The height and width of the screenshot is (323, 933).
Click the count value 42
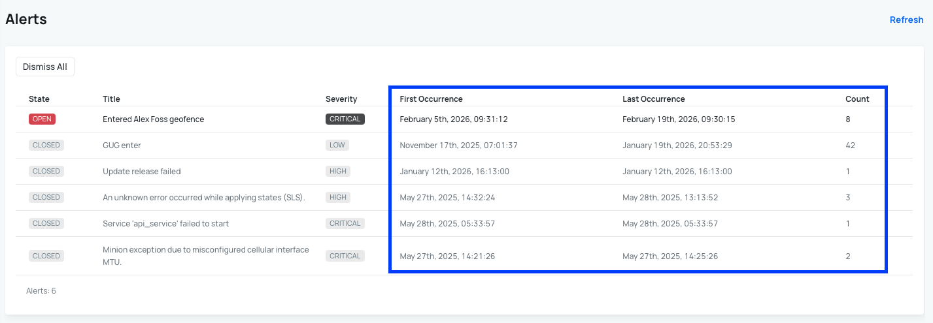[850, 146]
